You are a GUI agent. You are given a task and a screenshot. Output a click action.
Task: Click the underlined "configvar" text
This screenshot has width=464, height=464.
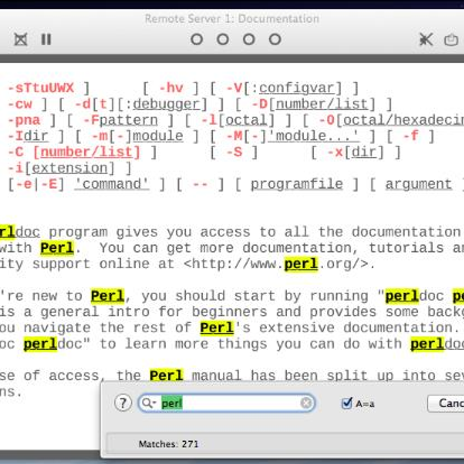pos(297,88)
